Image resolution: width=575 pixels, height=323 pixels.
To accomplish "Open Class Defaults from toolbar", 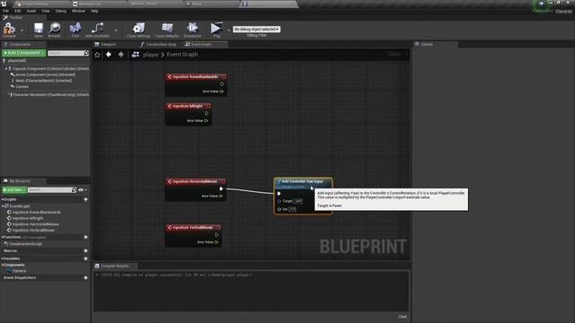I will click(x=167, y=30).
